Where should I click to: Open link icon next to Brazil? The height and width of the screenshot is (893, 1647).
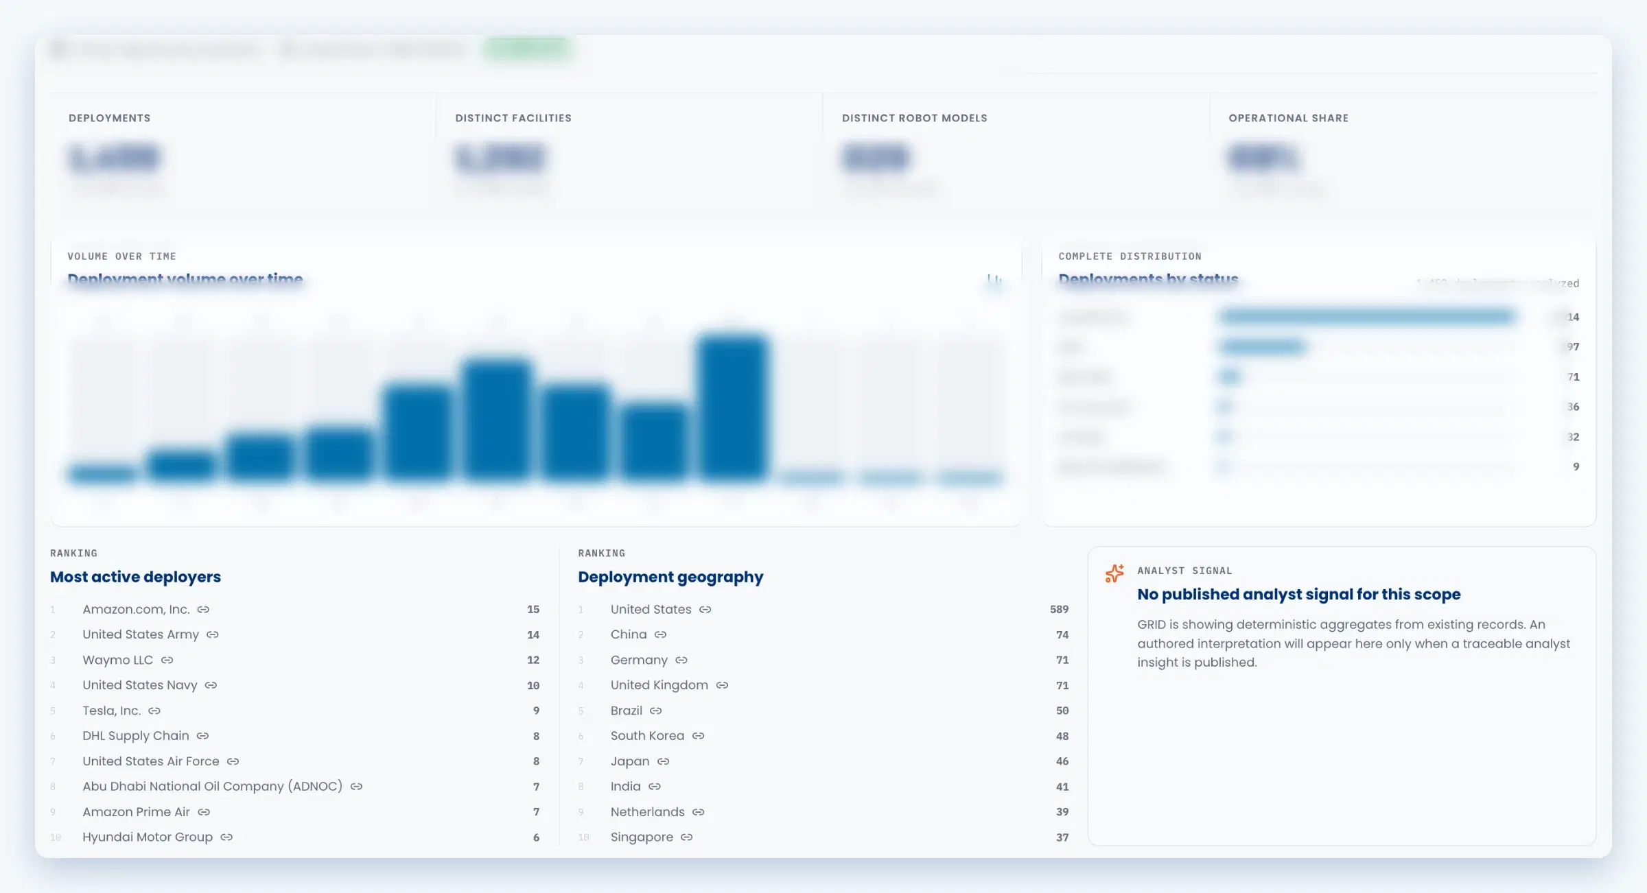[656, 711]
